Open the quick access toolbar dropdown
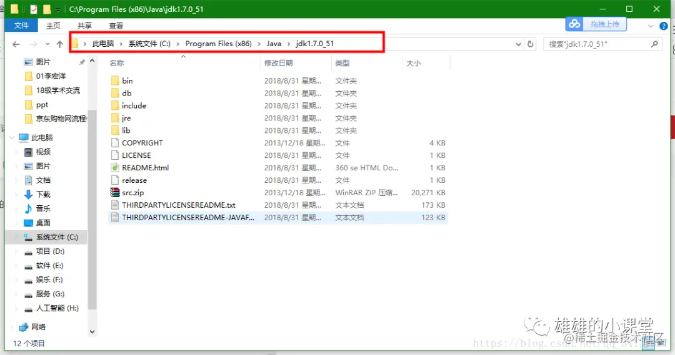Viewport: 675px width, 355px height. [x=57, y=9]
